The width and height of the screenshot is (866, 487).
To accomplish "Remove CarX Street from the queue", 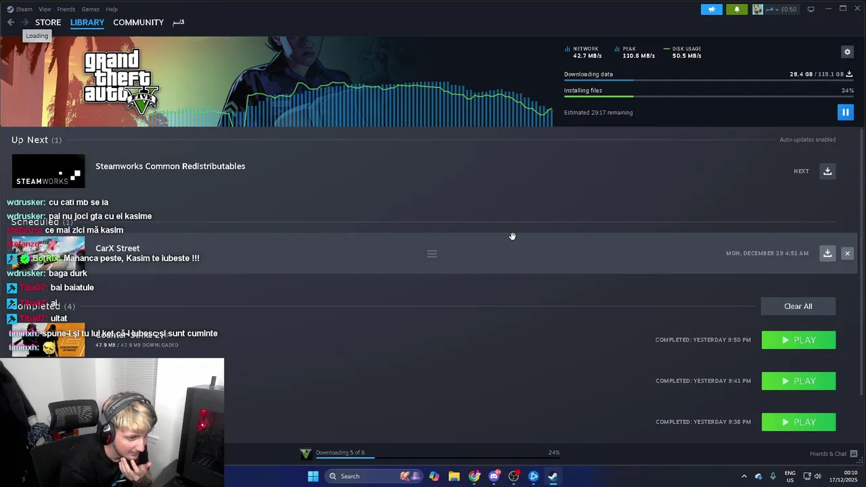I will (847, 253).
